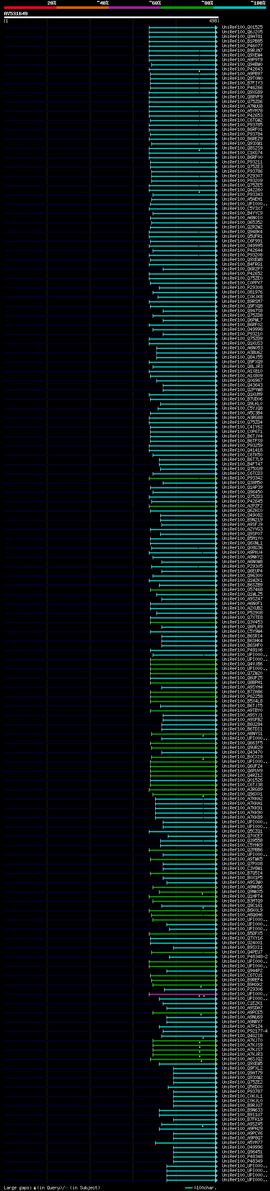Select the UniRef100_Q94BW0 label
Image resolution: width=270 pixels, height=1191 pixels.
242,64
